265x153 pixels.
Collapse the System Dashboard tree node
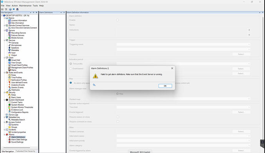[x=5, y=100]
